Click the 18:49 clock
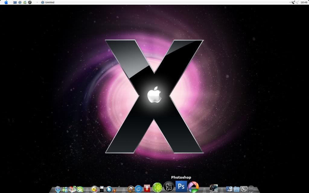This screenshot has height=193, width=309. click(x=304, y=2)
